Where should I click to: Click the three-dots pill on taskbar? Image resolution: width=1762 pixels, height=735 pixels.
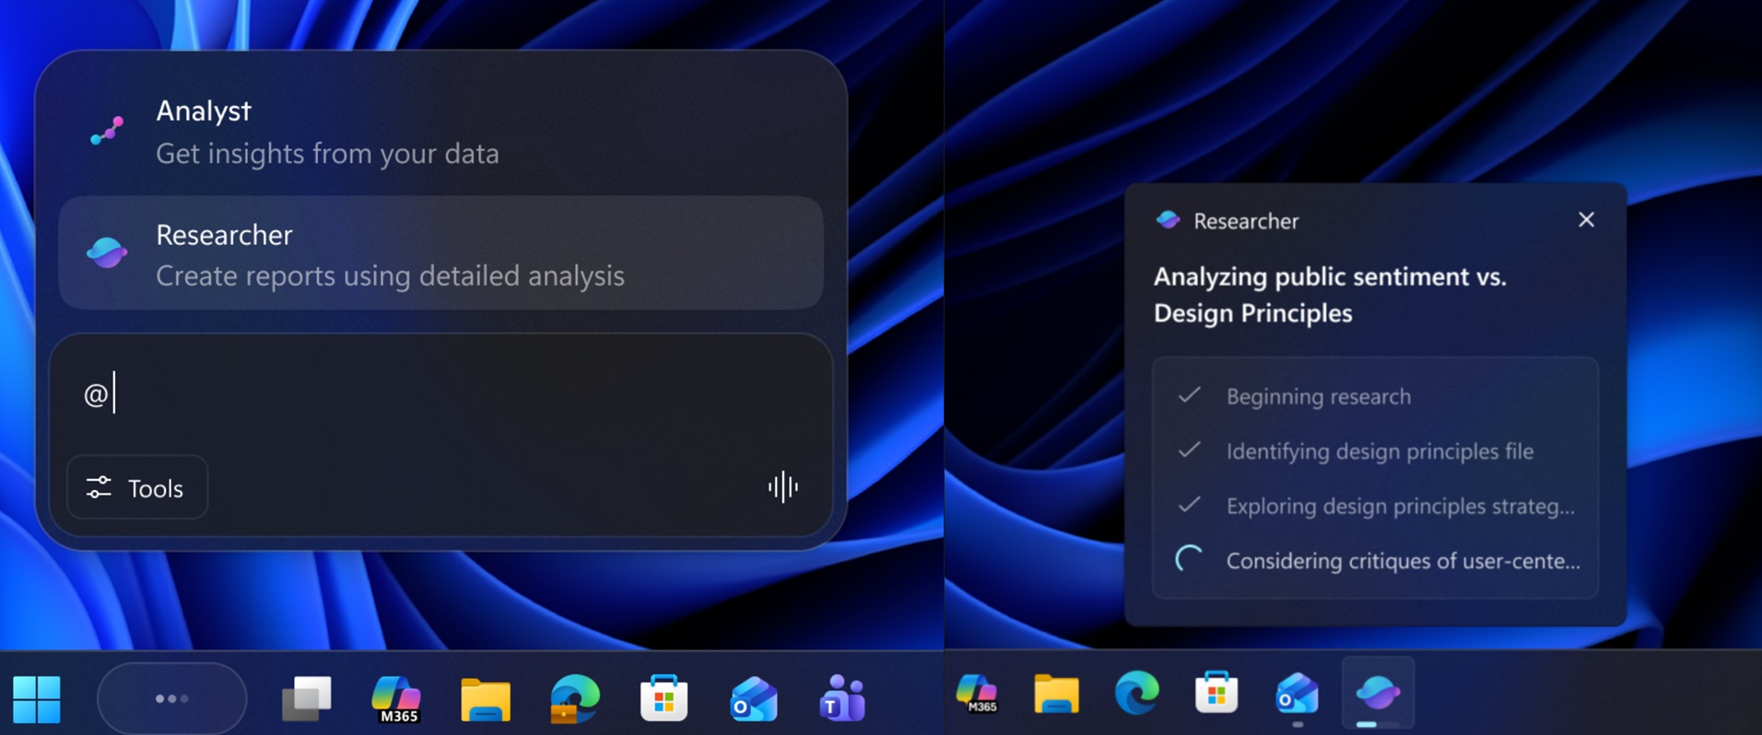click(171, 699)
